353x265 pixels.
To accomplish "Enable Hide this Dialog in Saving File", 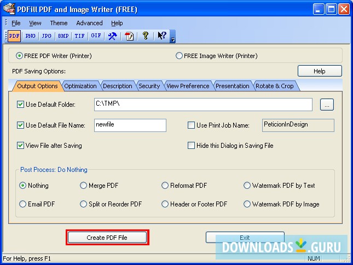I will click(191, 146).
